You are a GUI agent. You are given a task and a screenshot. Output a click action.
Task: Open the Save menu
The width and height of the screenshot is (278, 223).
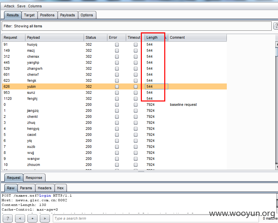point(21,6)
